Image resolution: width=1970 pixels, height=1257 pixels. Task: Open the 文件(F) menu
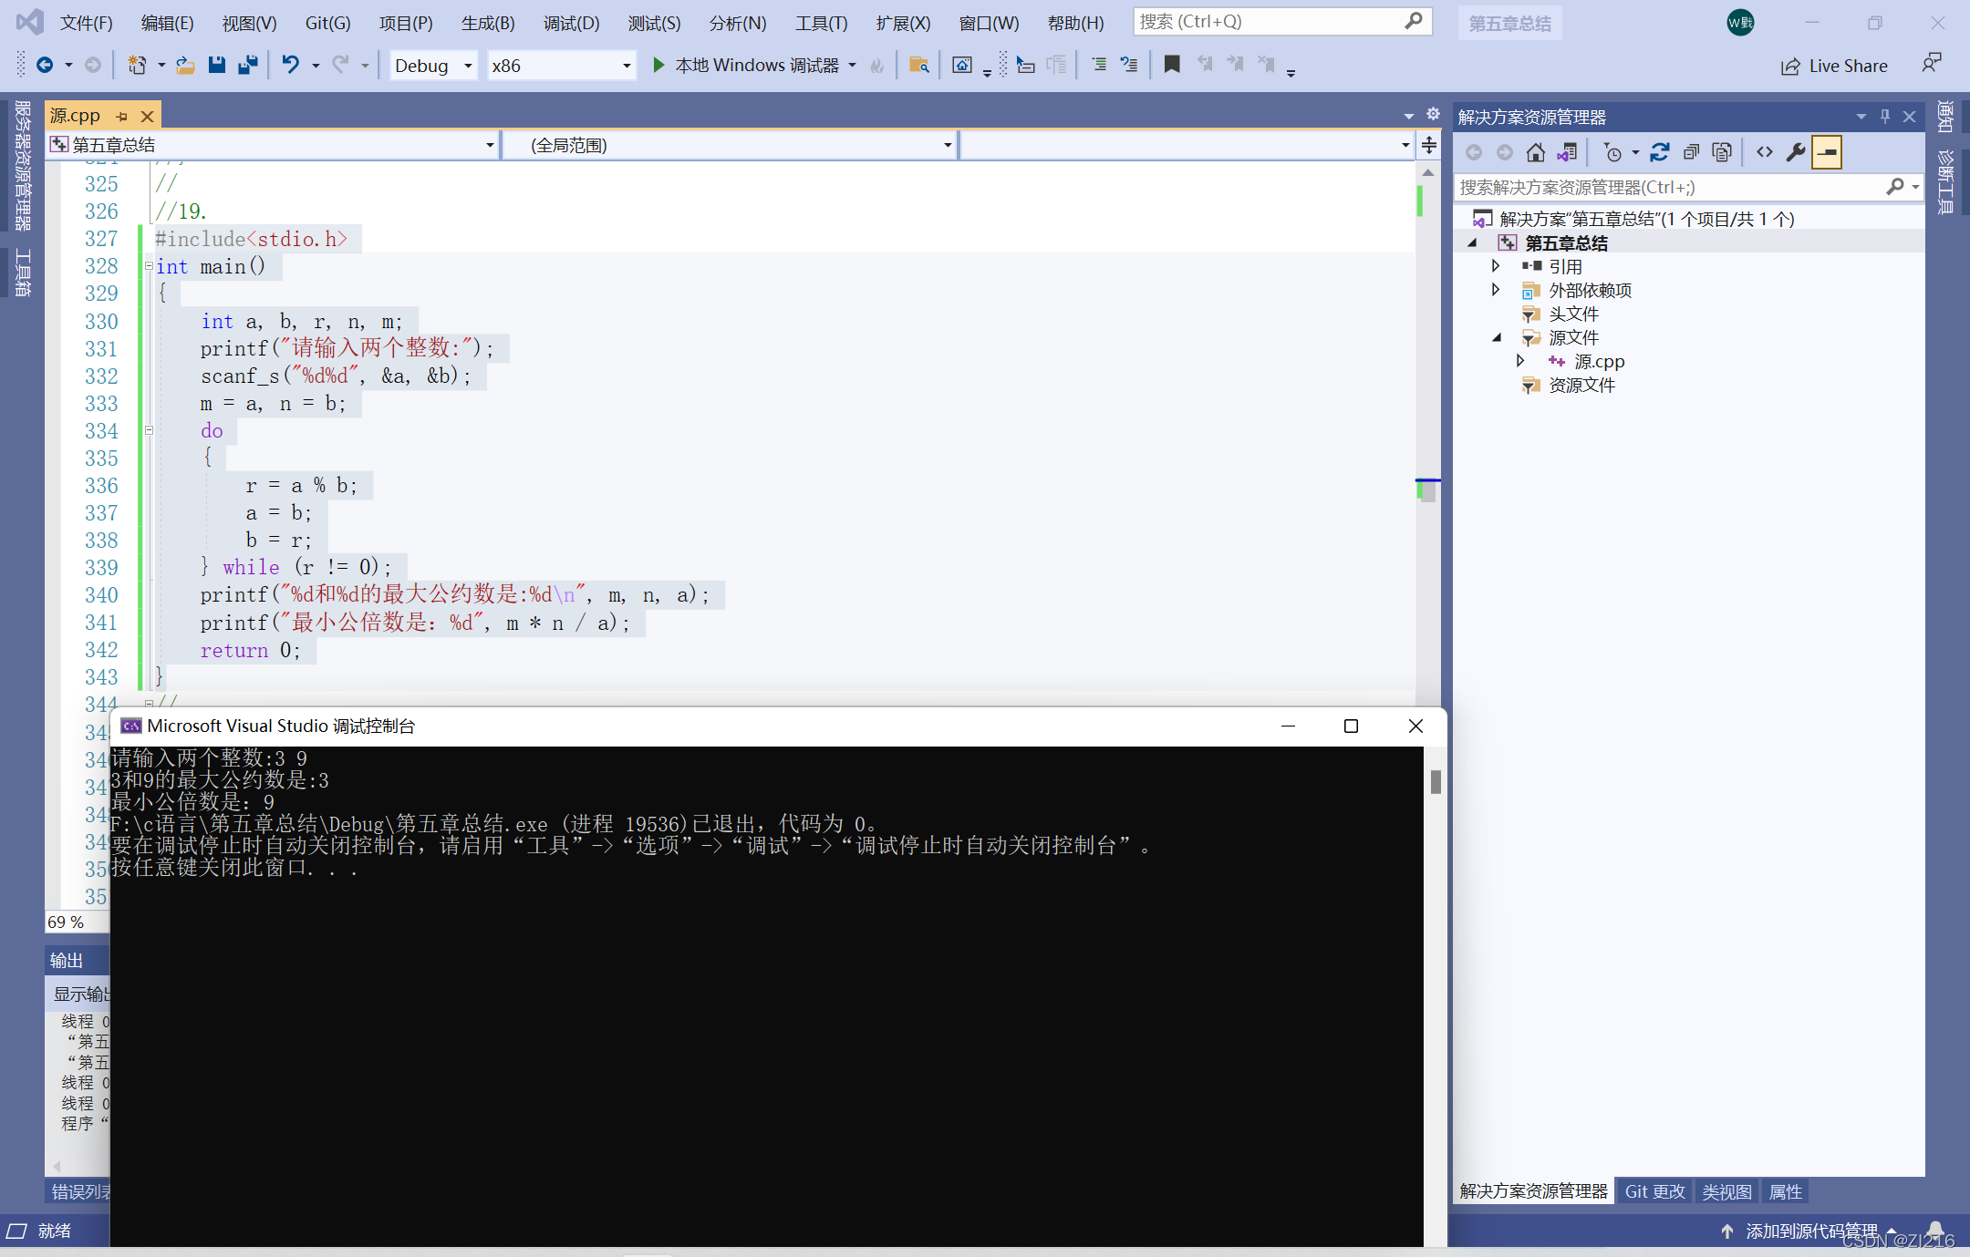point(86,23)
